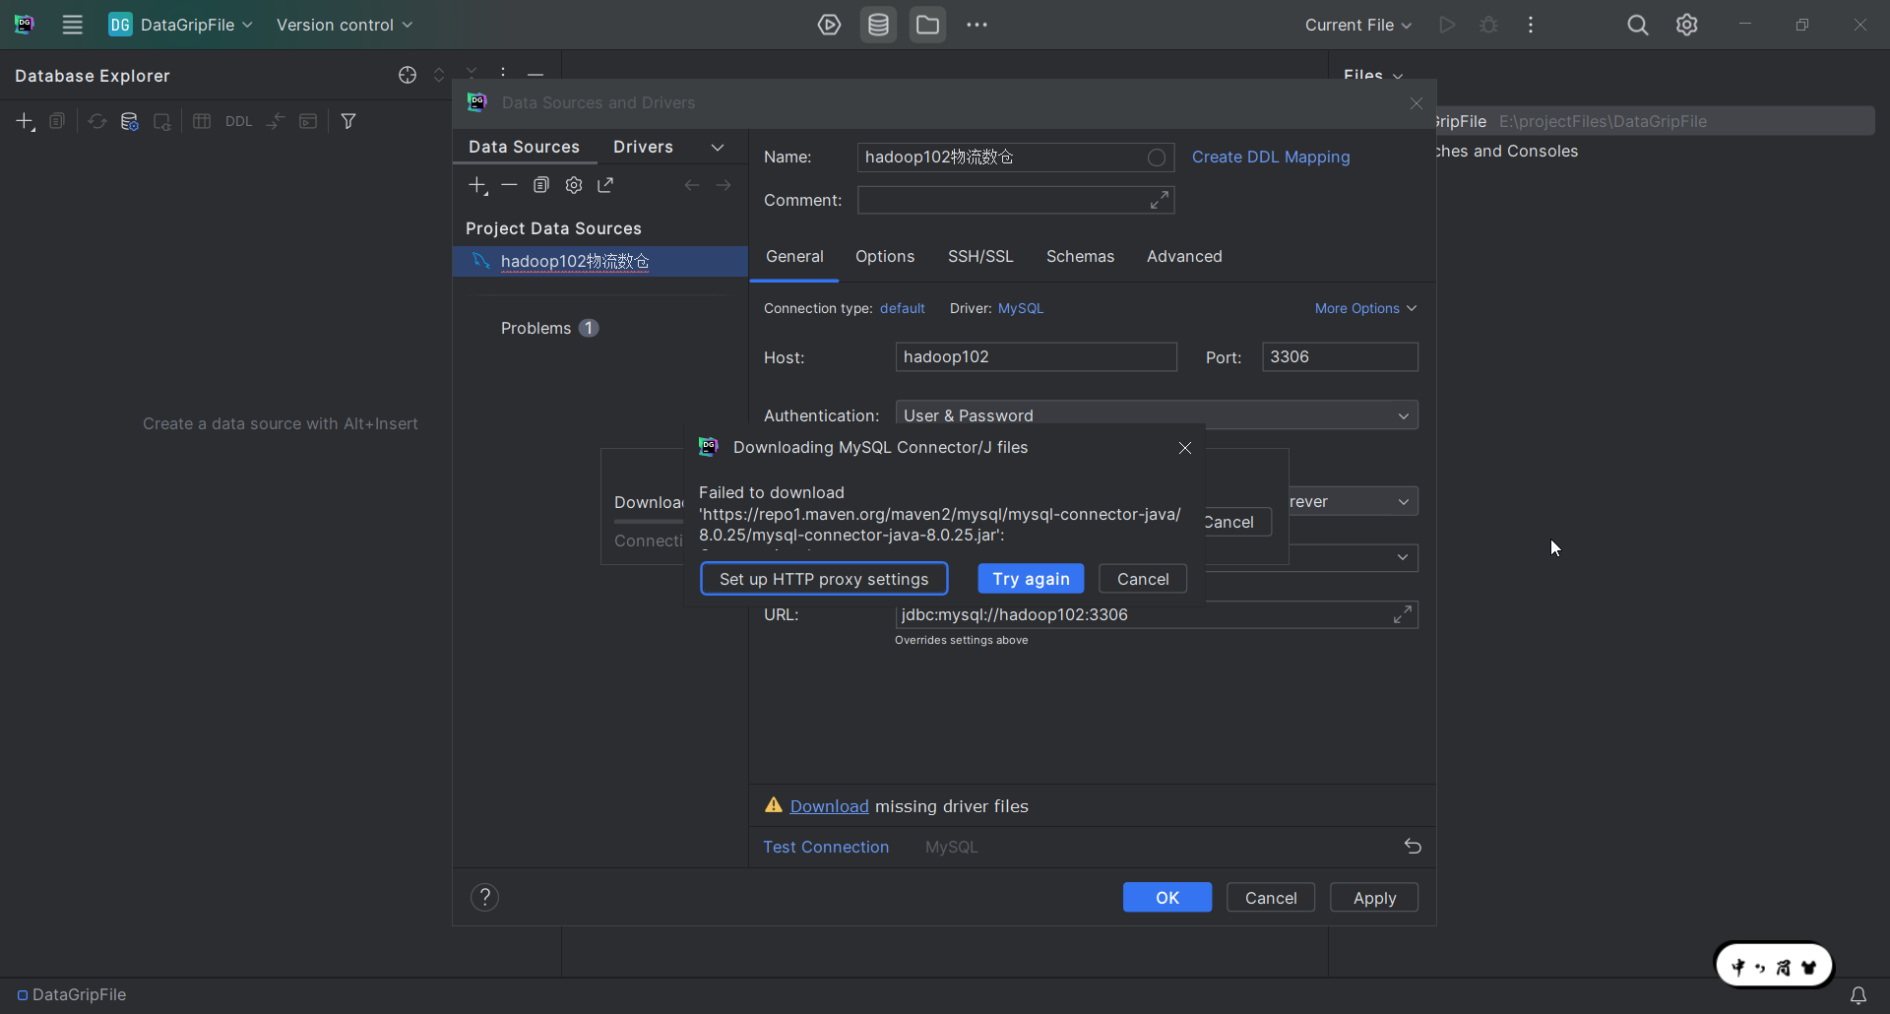The height and width of the screenshot is (1014, 1890).
Task: Open the Authentication dropdown
Action: point(1157,414)
